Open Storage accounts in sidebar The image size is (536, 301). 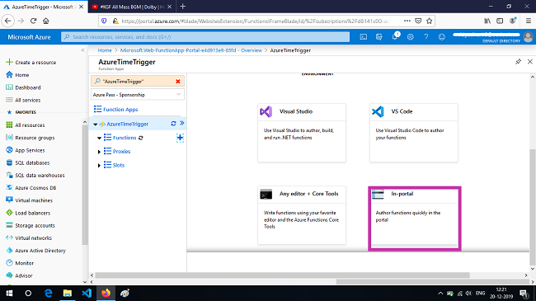[31, 226]
